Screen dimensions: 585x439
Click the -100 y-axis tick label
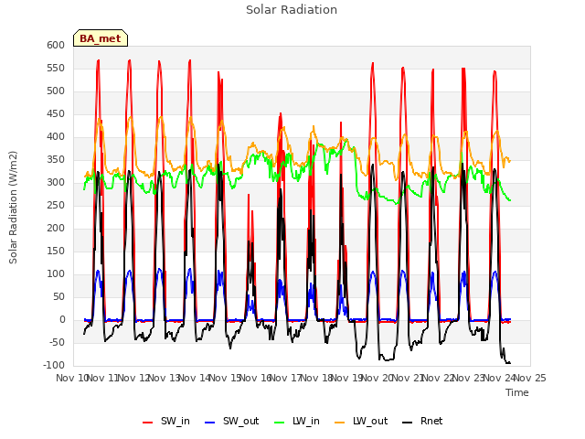54,366
